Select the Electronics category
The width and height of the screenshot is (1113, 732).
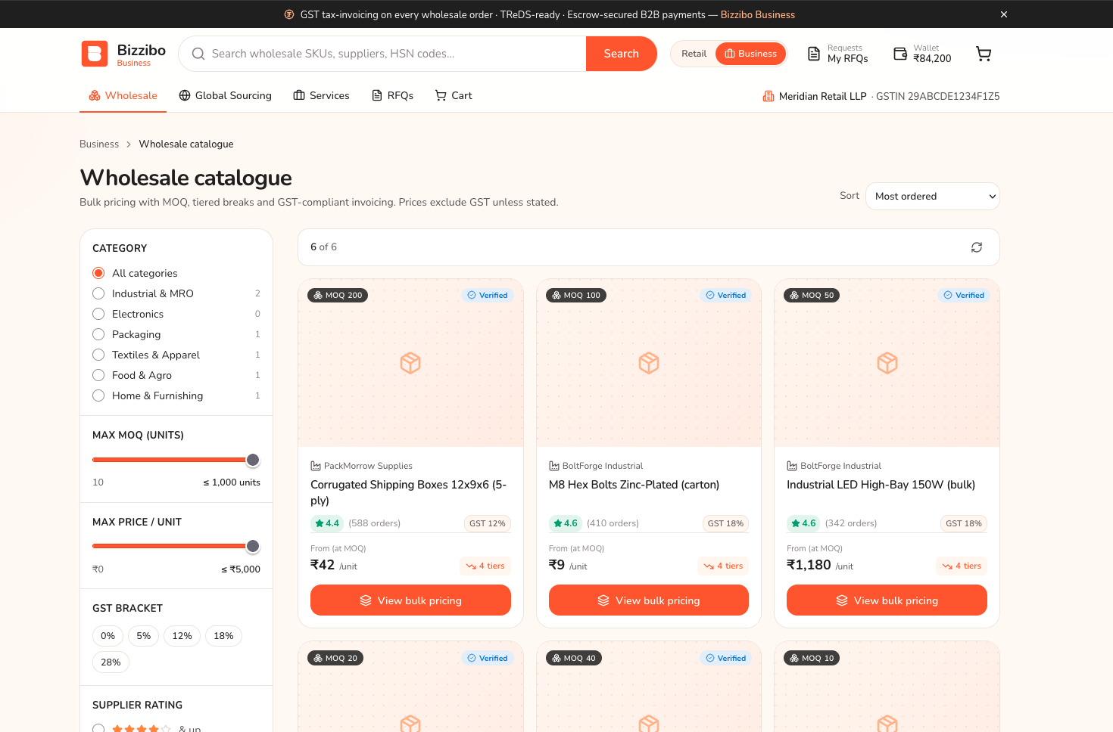98,314
